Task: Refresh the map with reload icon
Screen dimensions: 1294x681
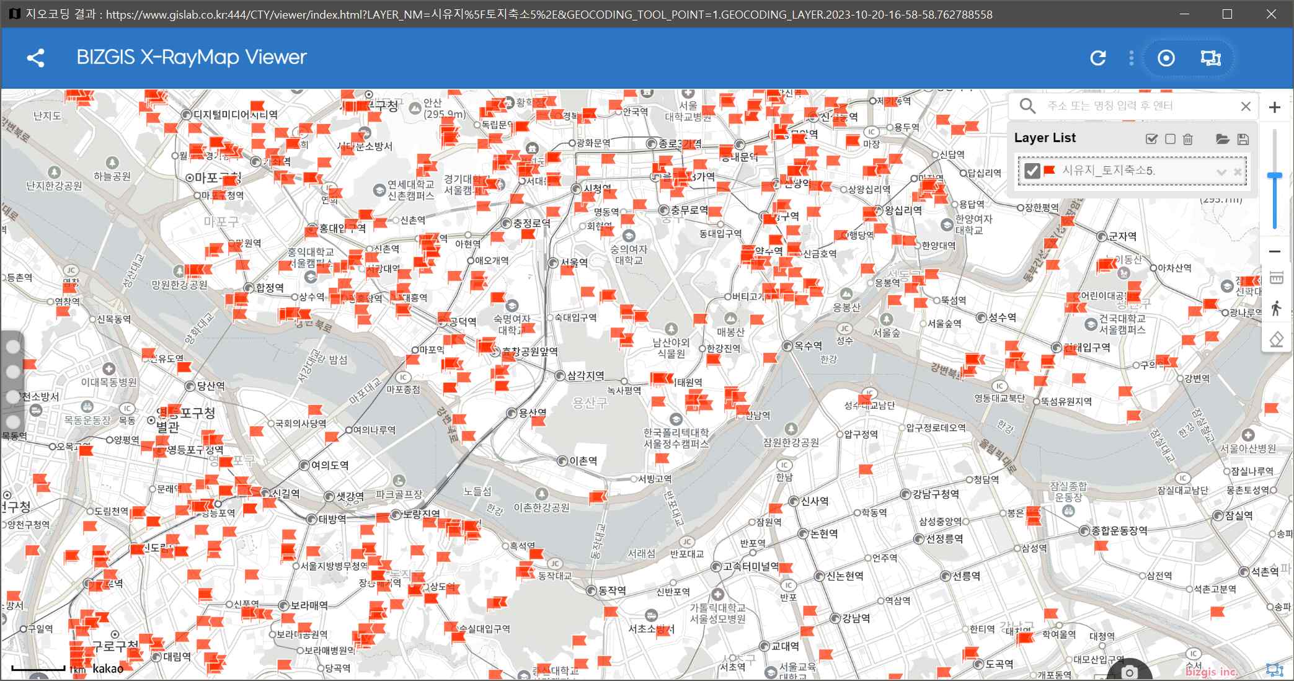Action: pos(1098,58)
